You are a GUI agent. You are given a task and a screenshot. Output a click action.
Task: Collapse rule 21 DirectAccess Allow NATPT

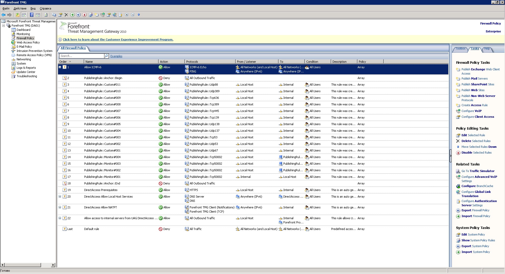(x=60, y=207)
